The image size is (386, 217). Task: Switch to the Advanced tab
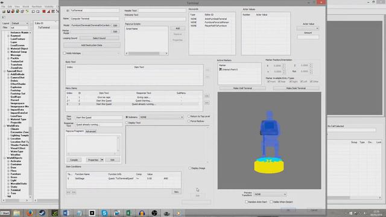pyautogui.click(x=90, y=131)
